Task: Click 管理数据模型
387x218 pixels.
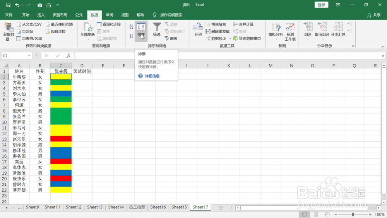Action: pyautogui.click(x=247, y=38)
